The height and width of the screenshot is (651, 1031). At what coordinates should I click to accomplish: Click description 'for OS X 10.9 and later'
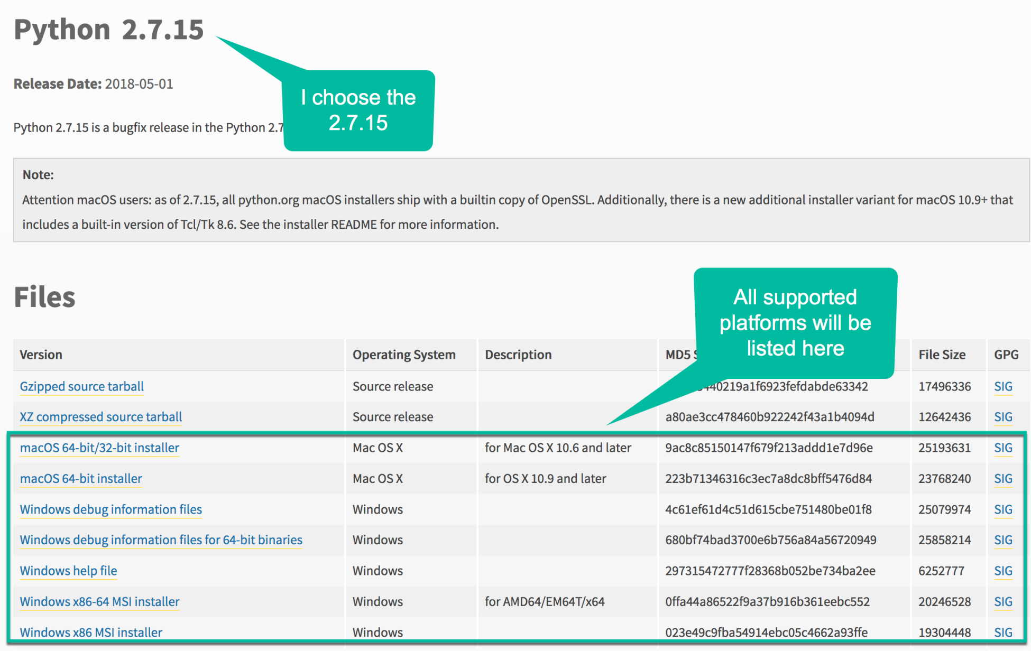(x=545, y=478)
